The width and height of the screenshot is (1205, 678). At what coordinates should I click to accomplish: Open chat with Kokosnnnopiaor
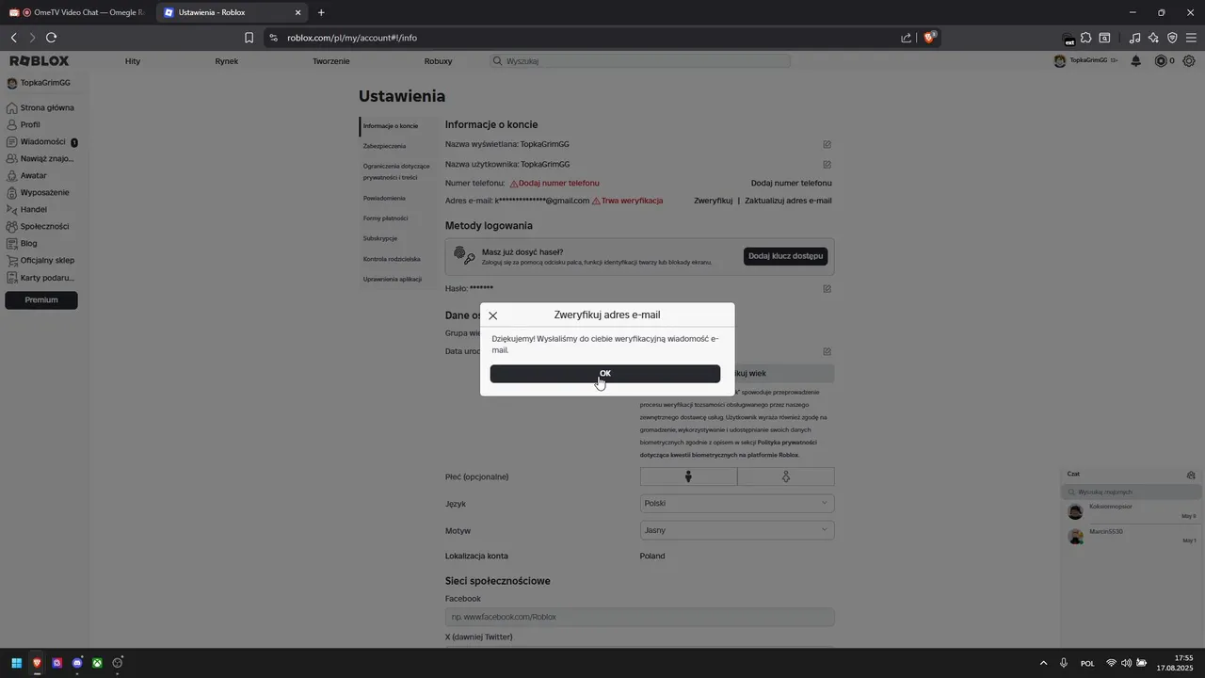pos(1131,511)
